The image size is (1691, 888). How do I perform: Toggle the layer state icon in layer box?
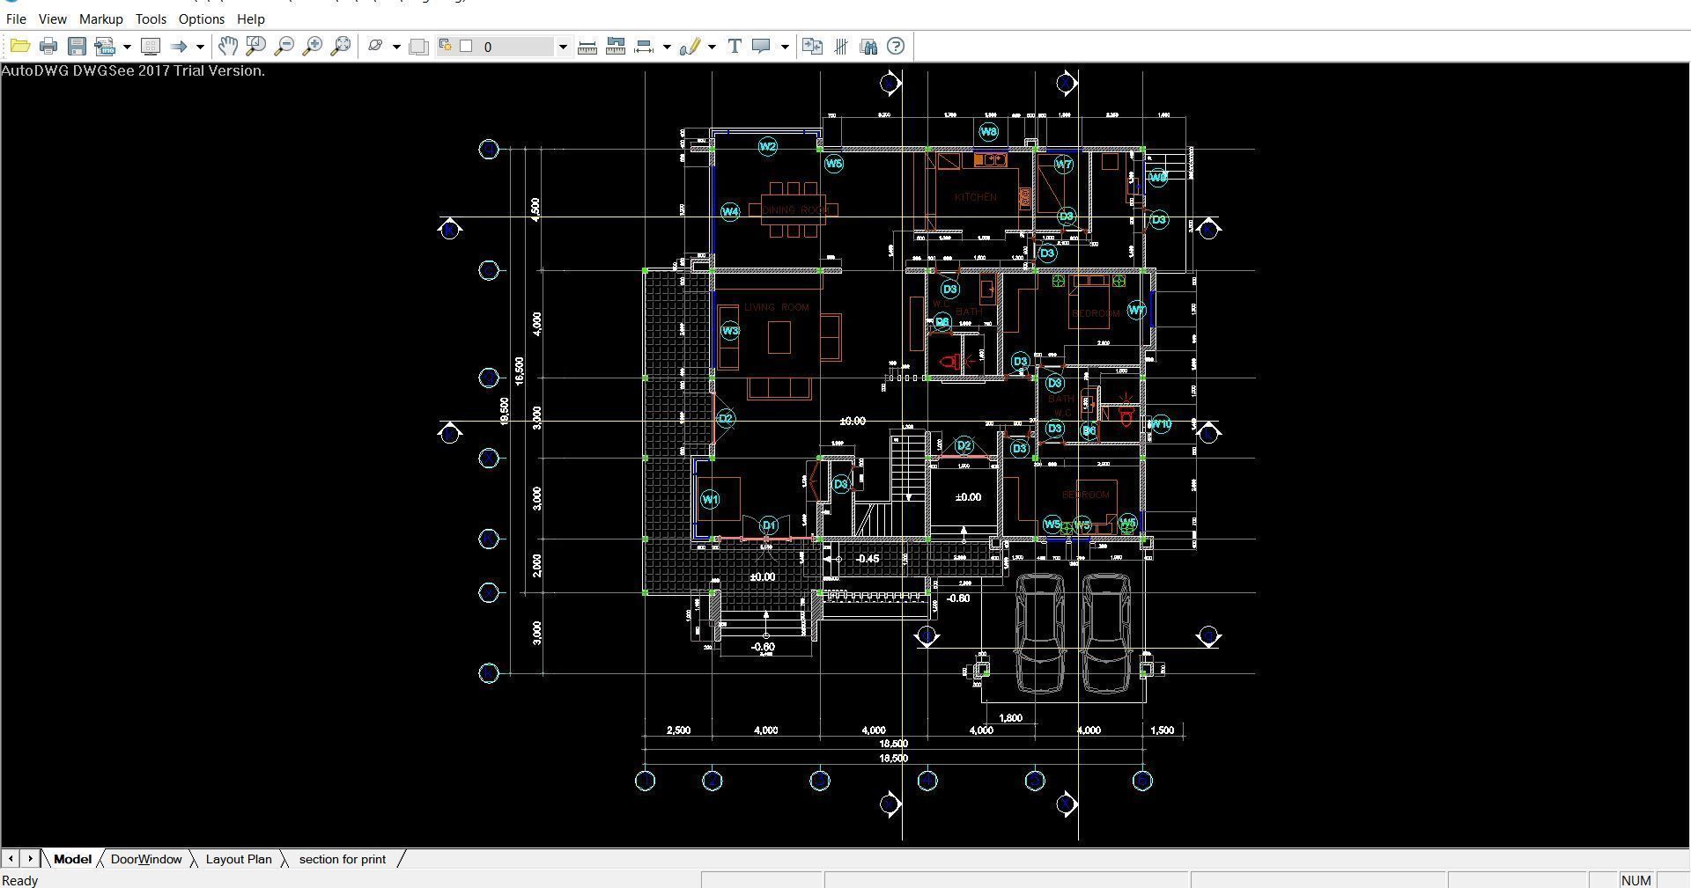446,46
